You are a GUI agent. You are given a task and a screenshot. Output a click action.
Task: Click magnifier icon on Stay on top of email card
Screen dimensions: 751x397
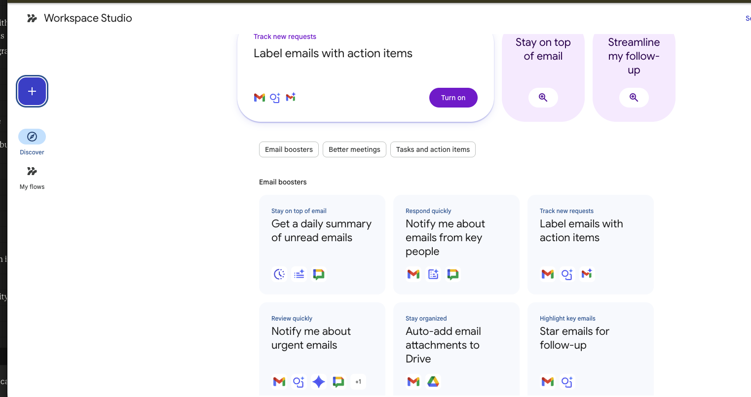(x=543, y=98)
